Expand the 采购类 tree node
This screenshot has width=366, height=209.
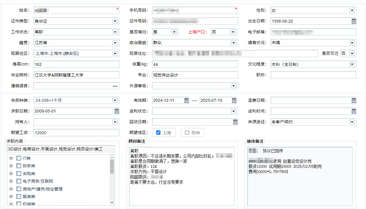(11, 174)
